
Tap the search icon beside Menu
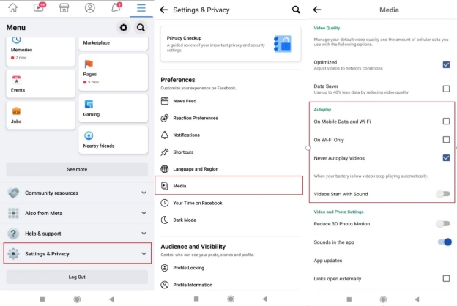[141, 28]
